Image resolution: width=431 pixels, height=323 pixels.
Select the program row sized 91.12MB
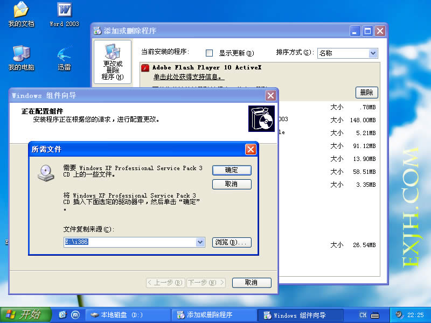pyautogui.click(x=329, y=146)
